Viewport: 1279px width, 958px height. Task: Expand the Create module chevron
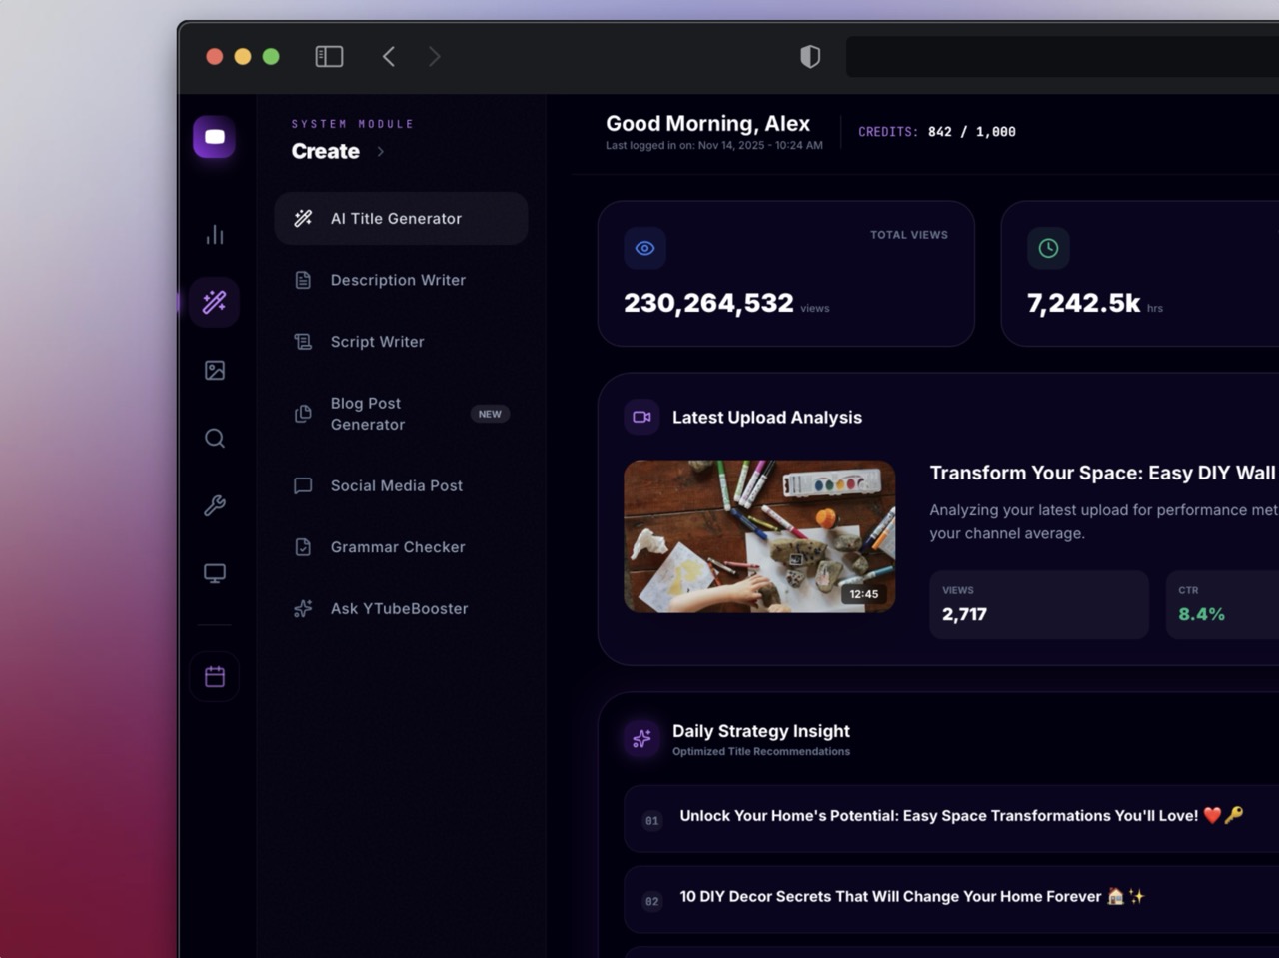(381, 152)
